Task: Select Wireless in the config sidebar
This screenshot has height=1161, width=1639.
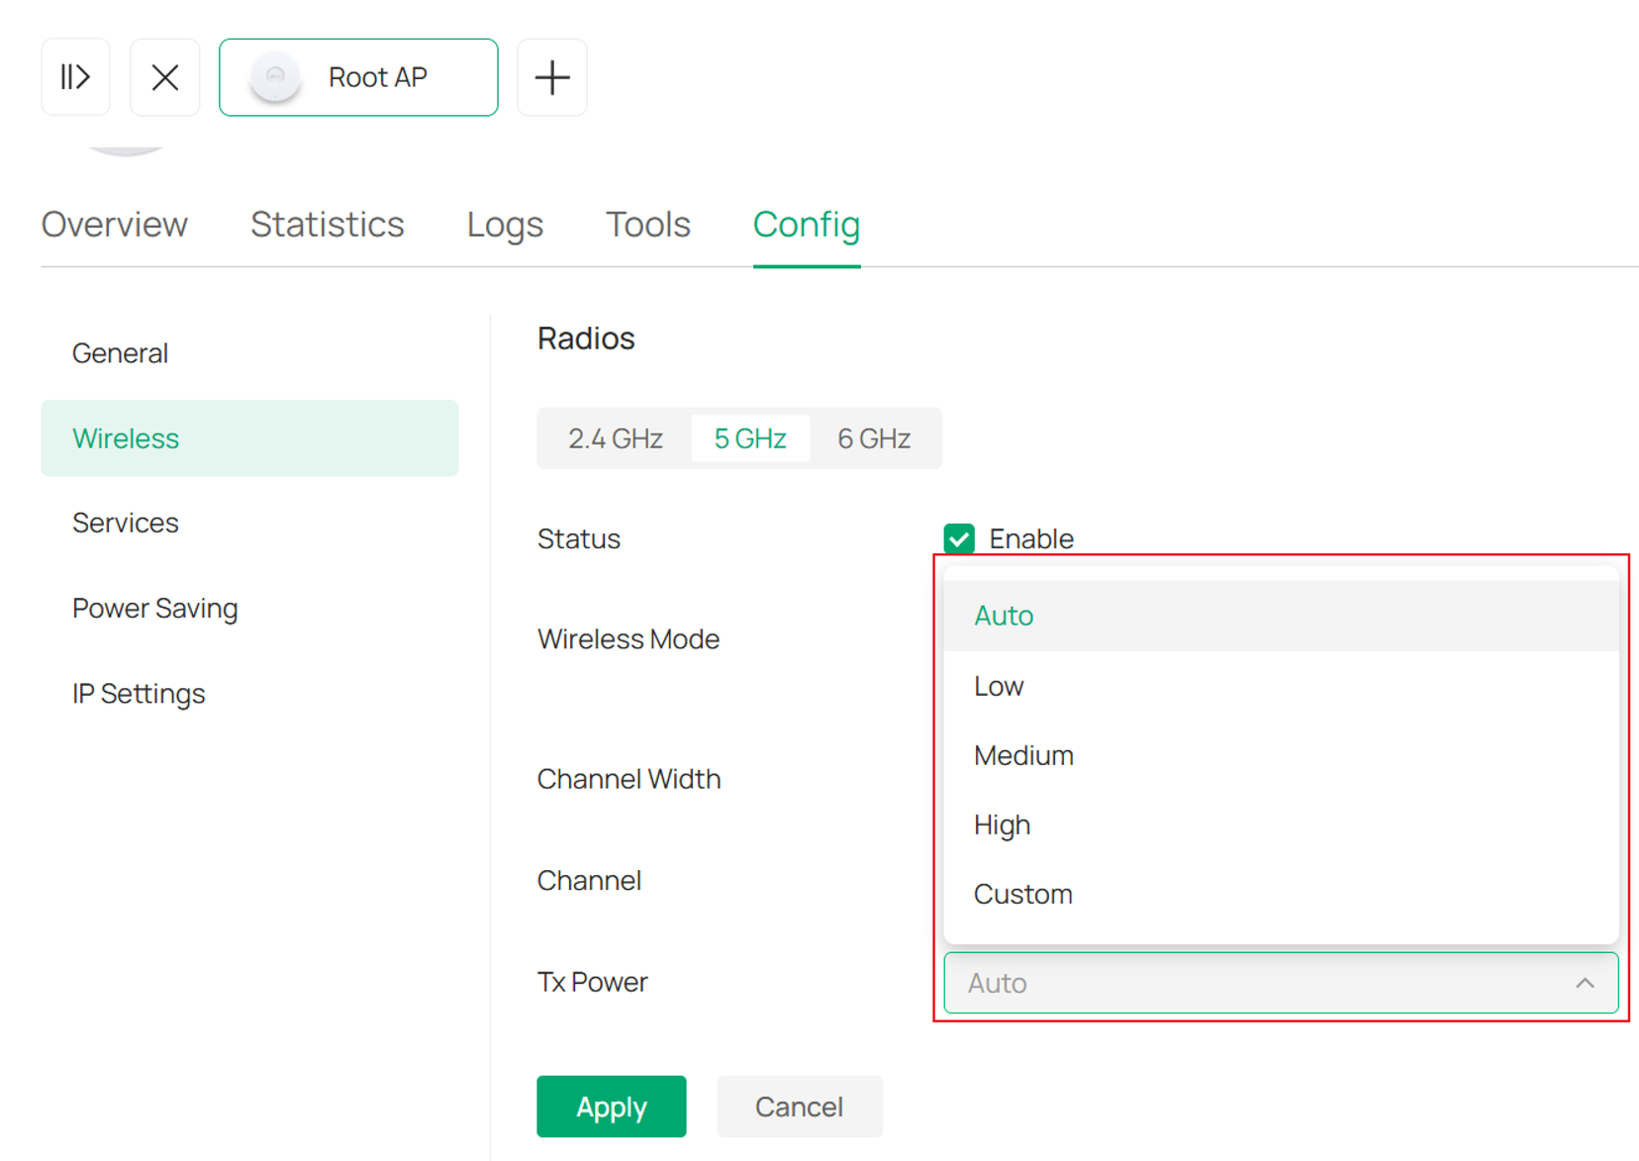Action: [x=249, y=438]
